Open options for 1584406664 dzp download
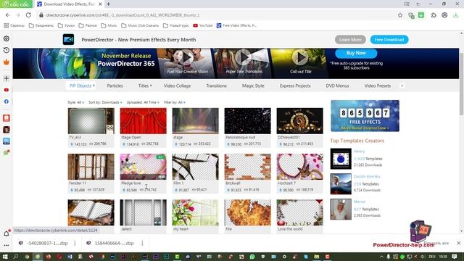The image size is (464, 261). [x=142, y=243]
